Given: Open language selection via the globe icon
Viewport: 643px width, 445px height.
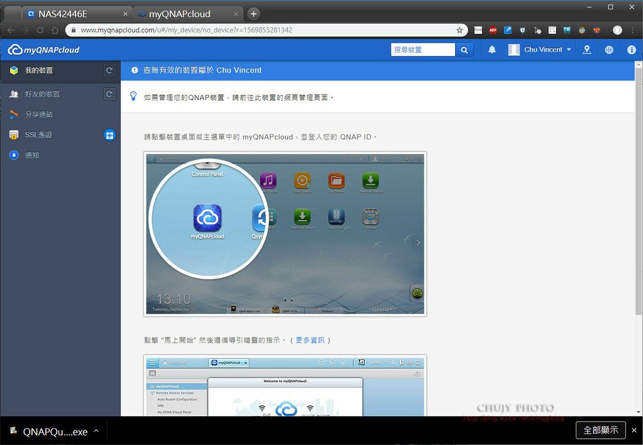Looking at the screenshot, I should click(609, 50).
